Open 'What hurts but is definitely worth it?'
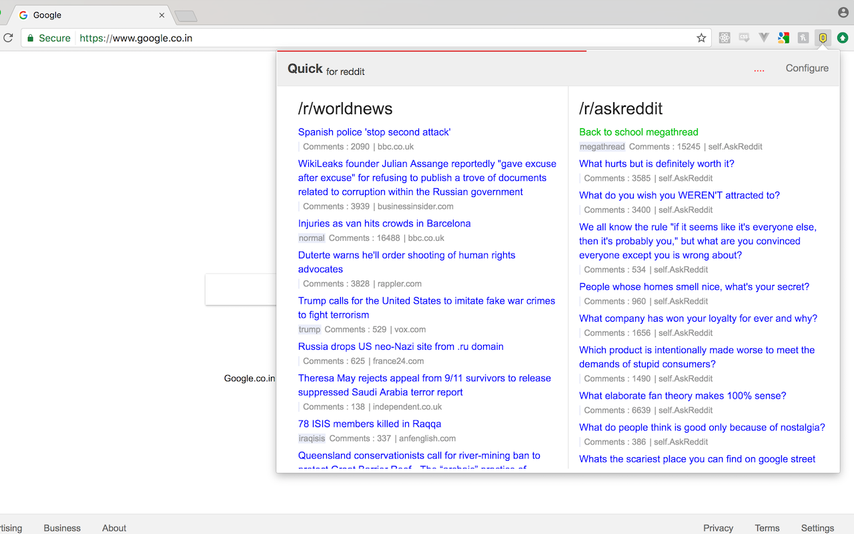 coord(657,164)
